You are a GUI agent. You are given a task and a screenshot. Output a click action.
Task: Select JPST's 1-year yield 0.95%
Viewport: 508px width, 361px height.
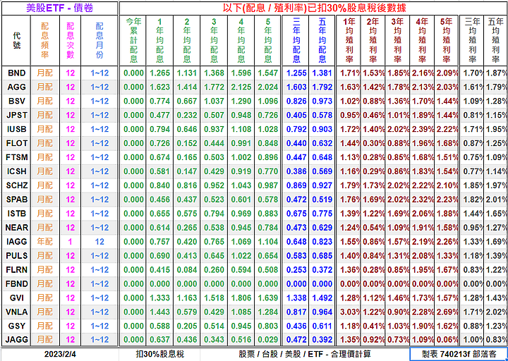pos(349,115)
